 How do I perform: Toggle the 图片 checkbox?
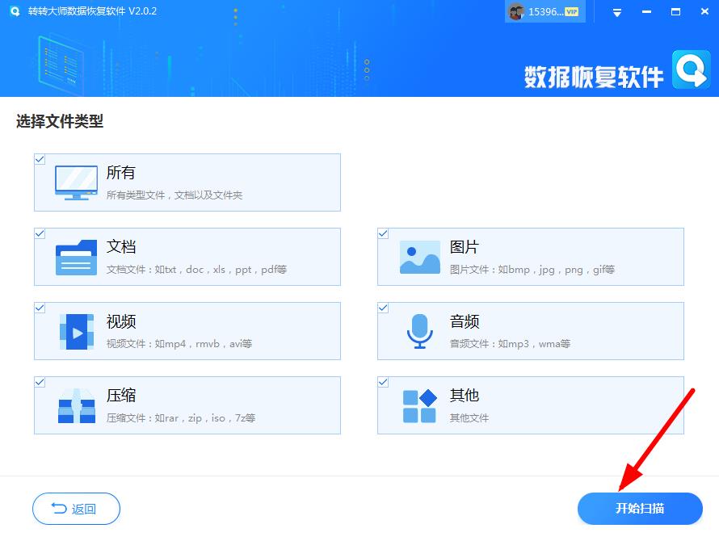[x=384, y=233]
